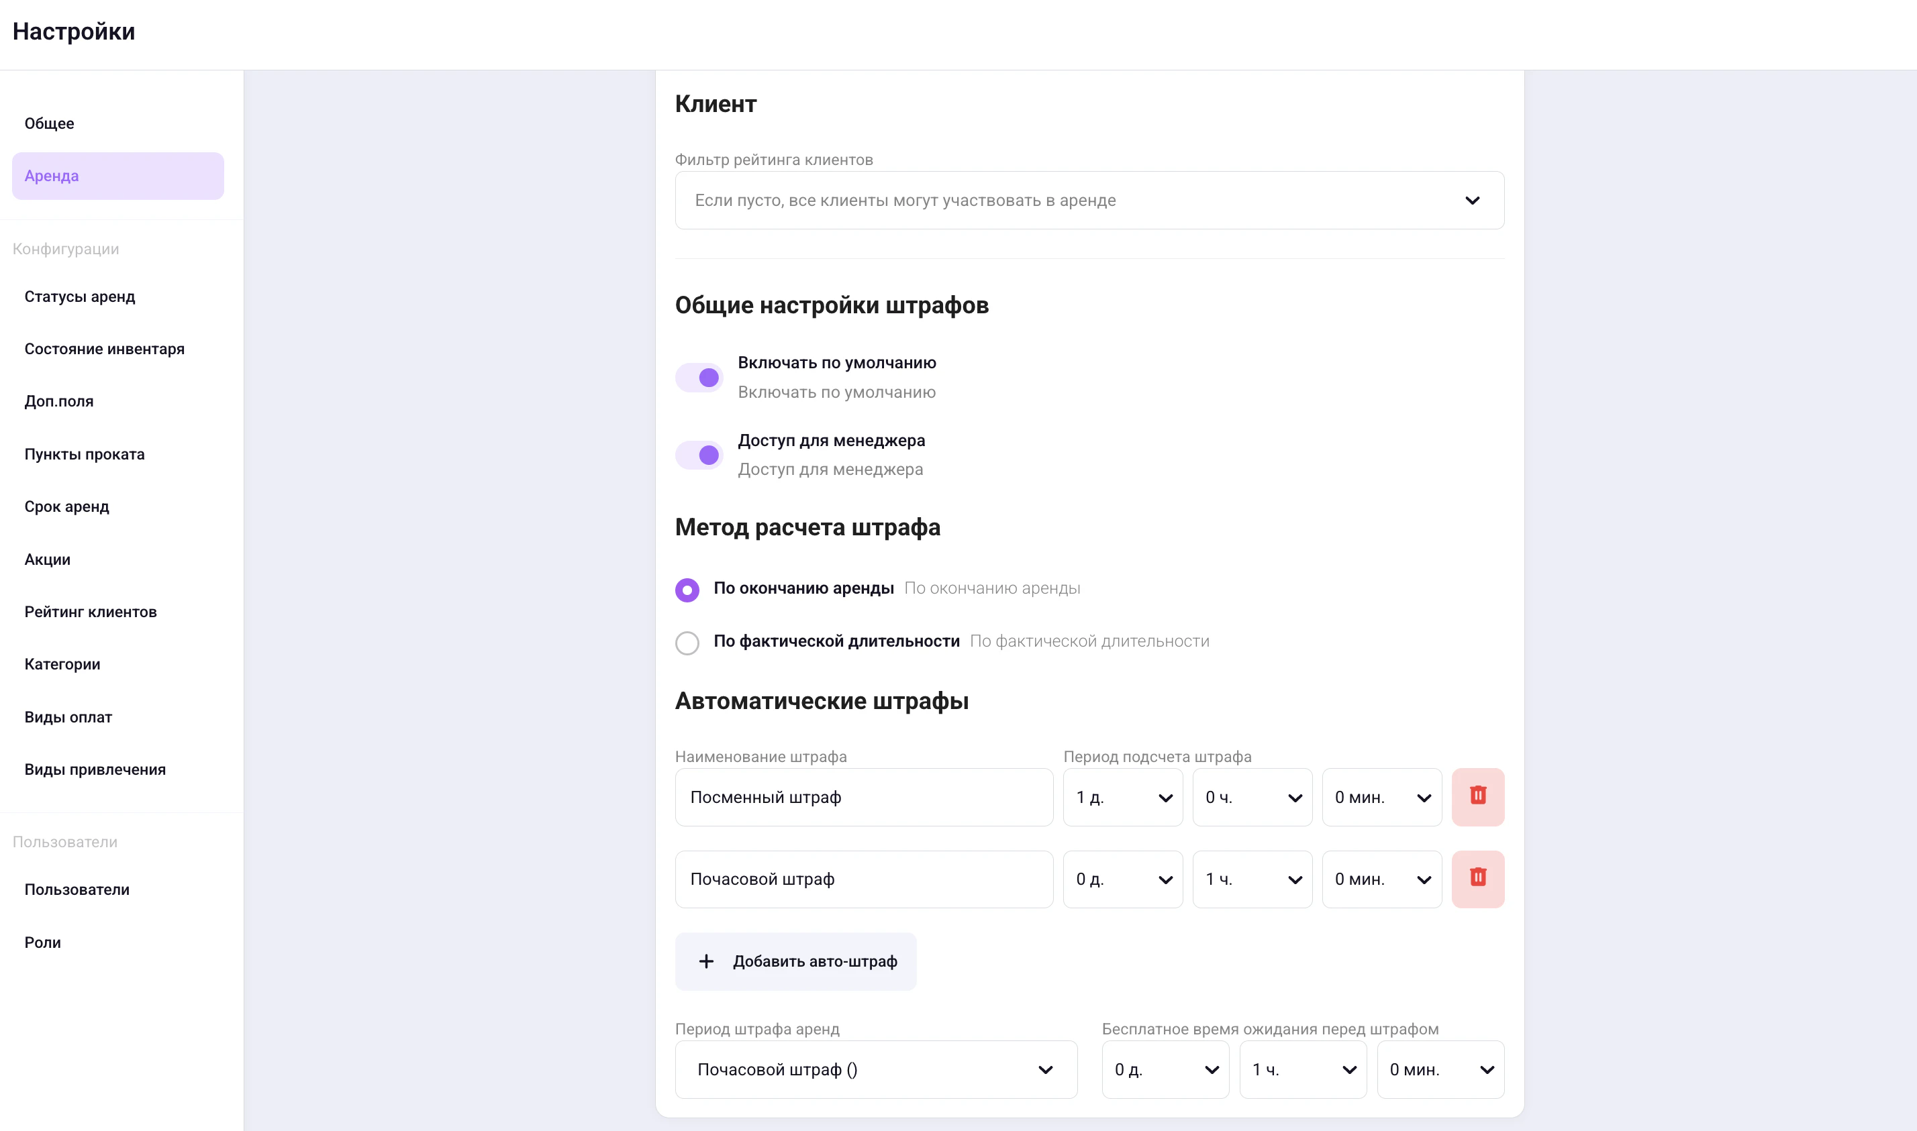Open minutes dropdown for free waiting time
Image resolution: width=1917 pixels, height=1131 pixels.
click(x=1440, y=1069)
